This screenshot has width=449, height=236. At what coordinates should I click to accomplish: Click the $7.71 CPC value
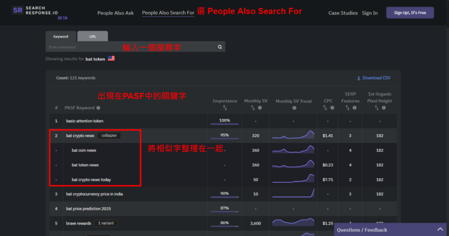(x=328, y=179)
